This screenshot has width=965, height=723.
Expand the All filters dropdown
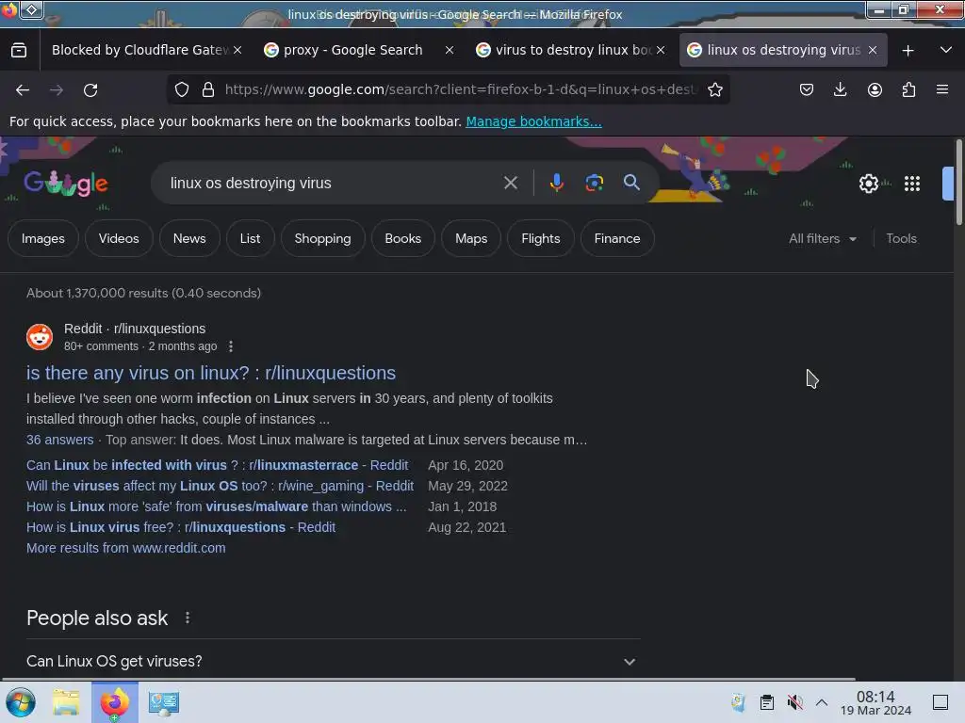point(822,238)
